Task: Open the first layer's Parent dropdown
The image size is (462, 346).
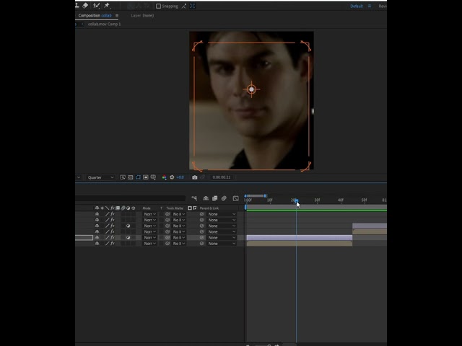Action: [222, 214]
